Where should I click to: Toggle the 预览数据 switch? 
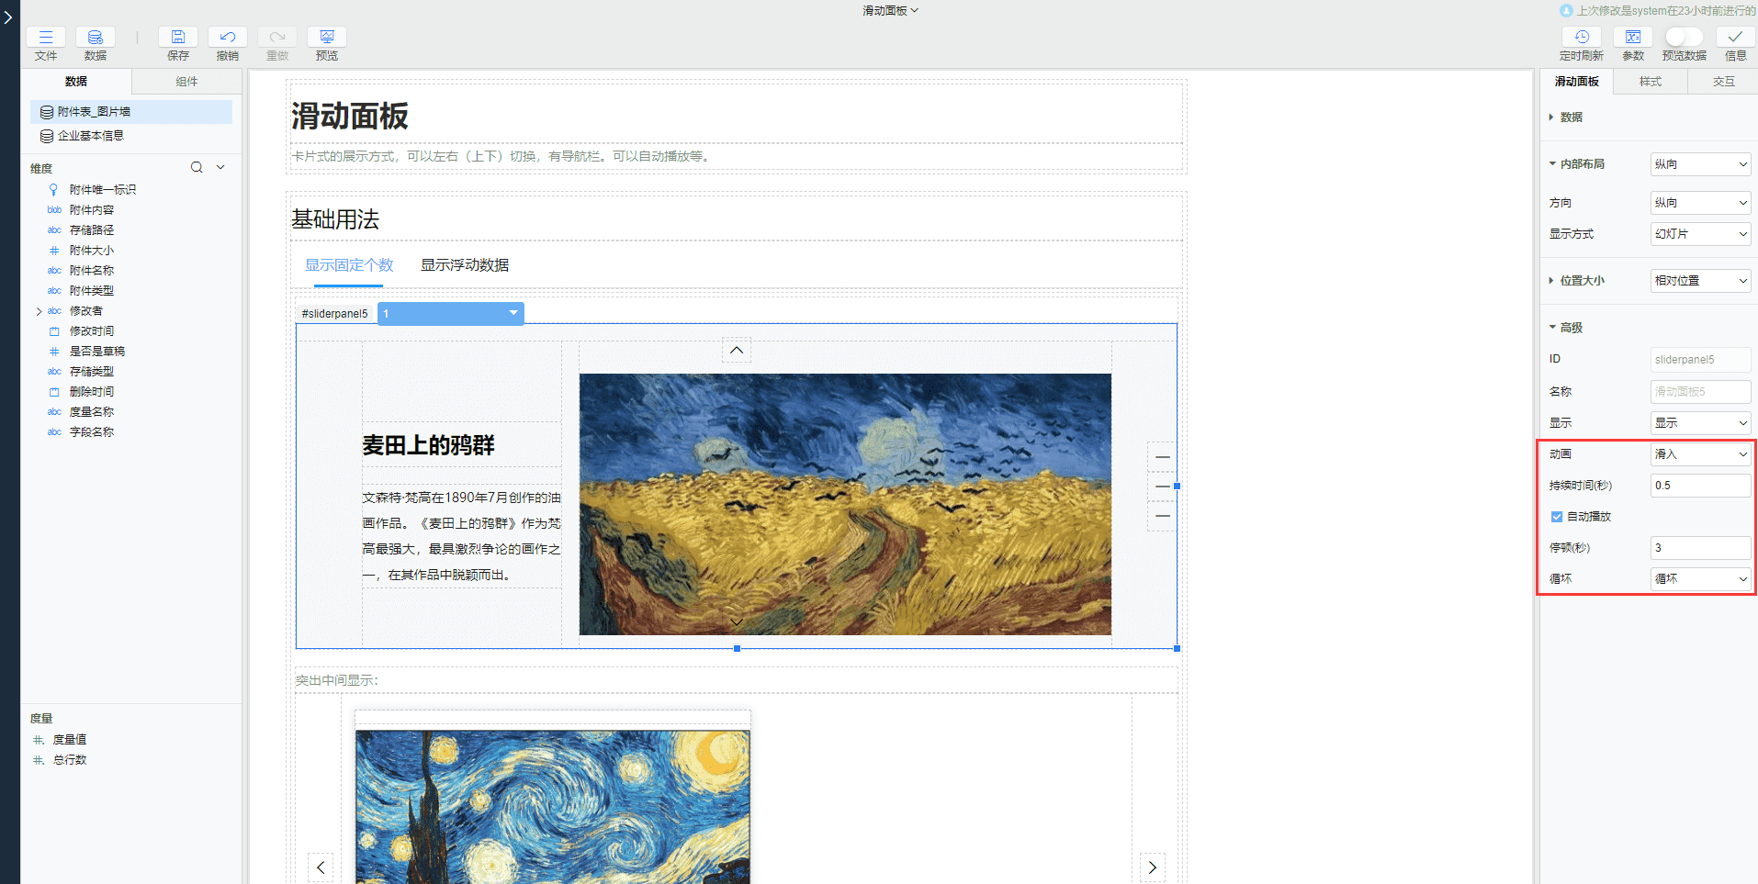click(1684, 37)
